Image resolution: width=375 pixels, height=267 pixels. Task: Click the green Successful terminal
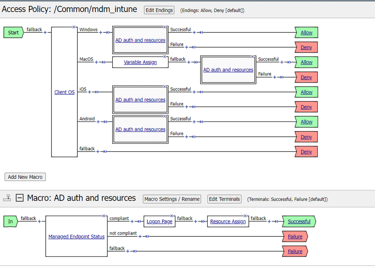pyautogui.click(x=299, y=222)
